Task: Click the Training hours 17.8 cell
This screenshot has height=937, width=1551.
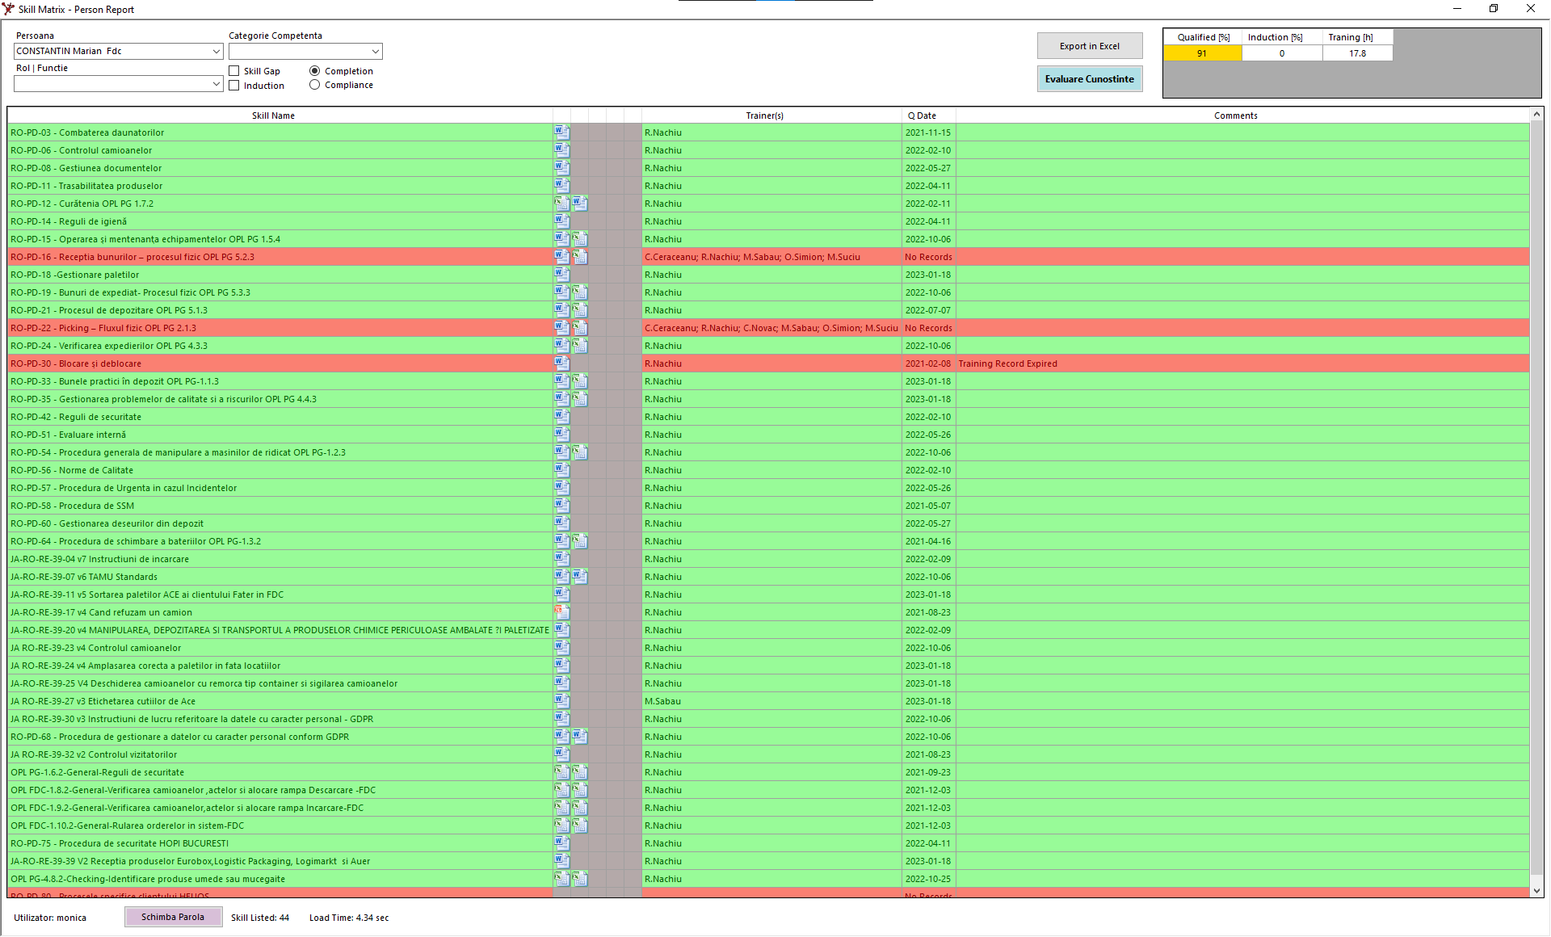Action: point(1357,53)
